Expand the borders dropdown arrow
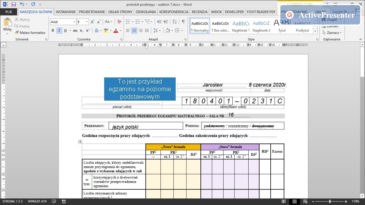Screen dimensions: 365x205 click(x=182, y=30)
